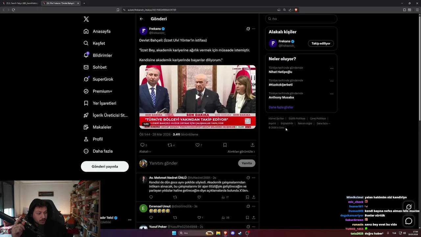Open more options on Frekans post

[x=254, y=29]
